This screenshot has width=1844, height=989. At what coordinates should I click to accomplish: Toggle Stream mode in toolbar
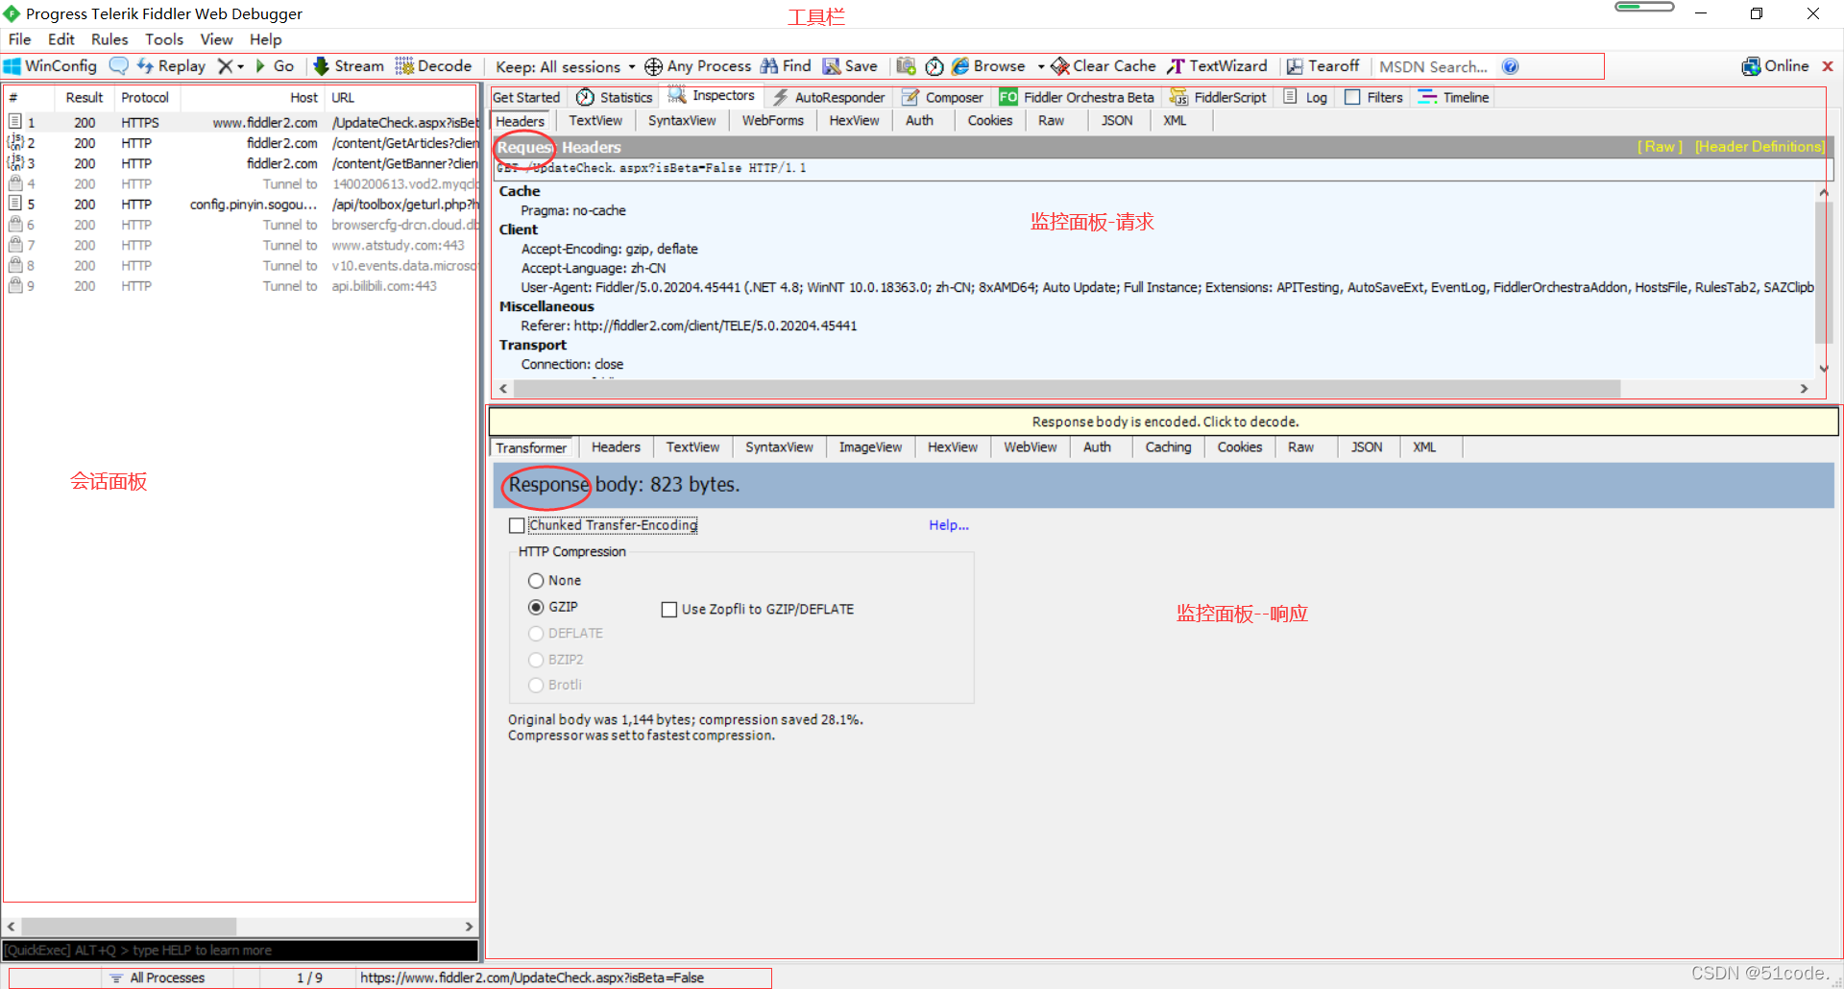point(349,66)
